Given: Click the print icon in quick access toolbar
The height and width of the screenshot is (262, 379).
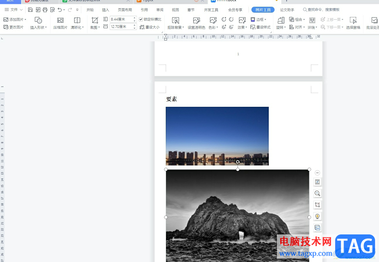Looking at the screenshot, I should pyautogui.click(x=45, y=10).
